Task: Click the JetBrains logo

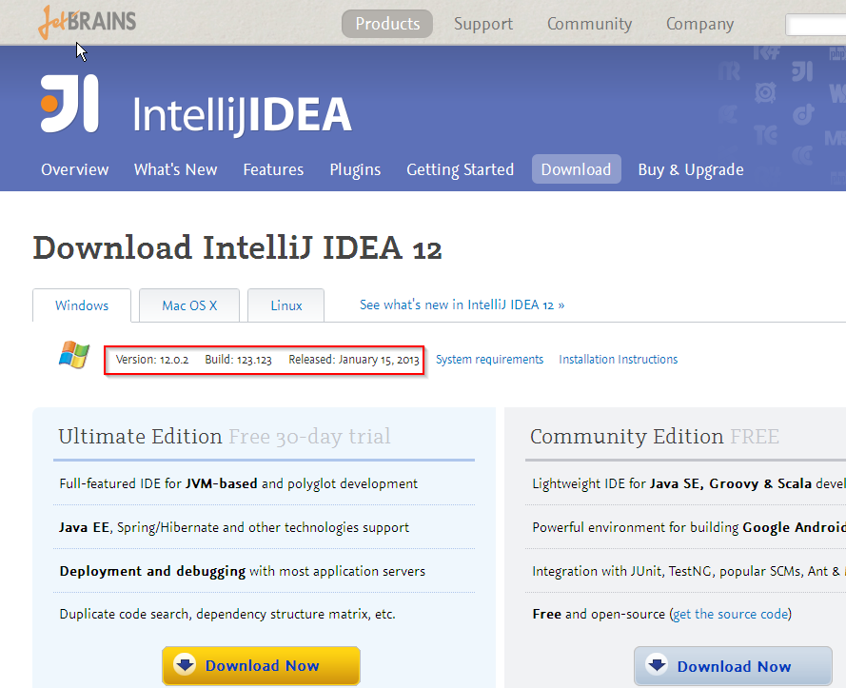Action: 87,22
